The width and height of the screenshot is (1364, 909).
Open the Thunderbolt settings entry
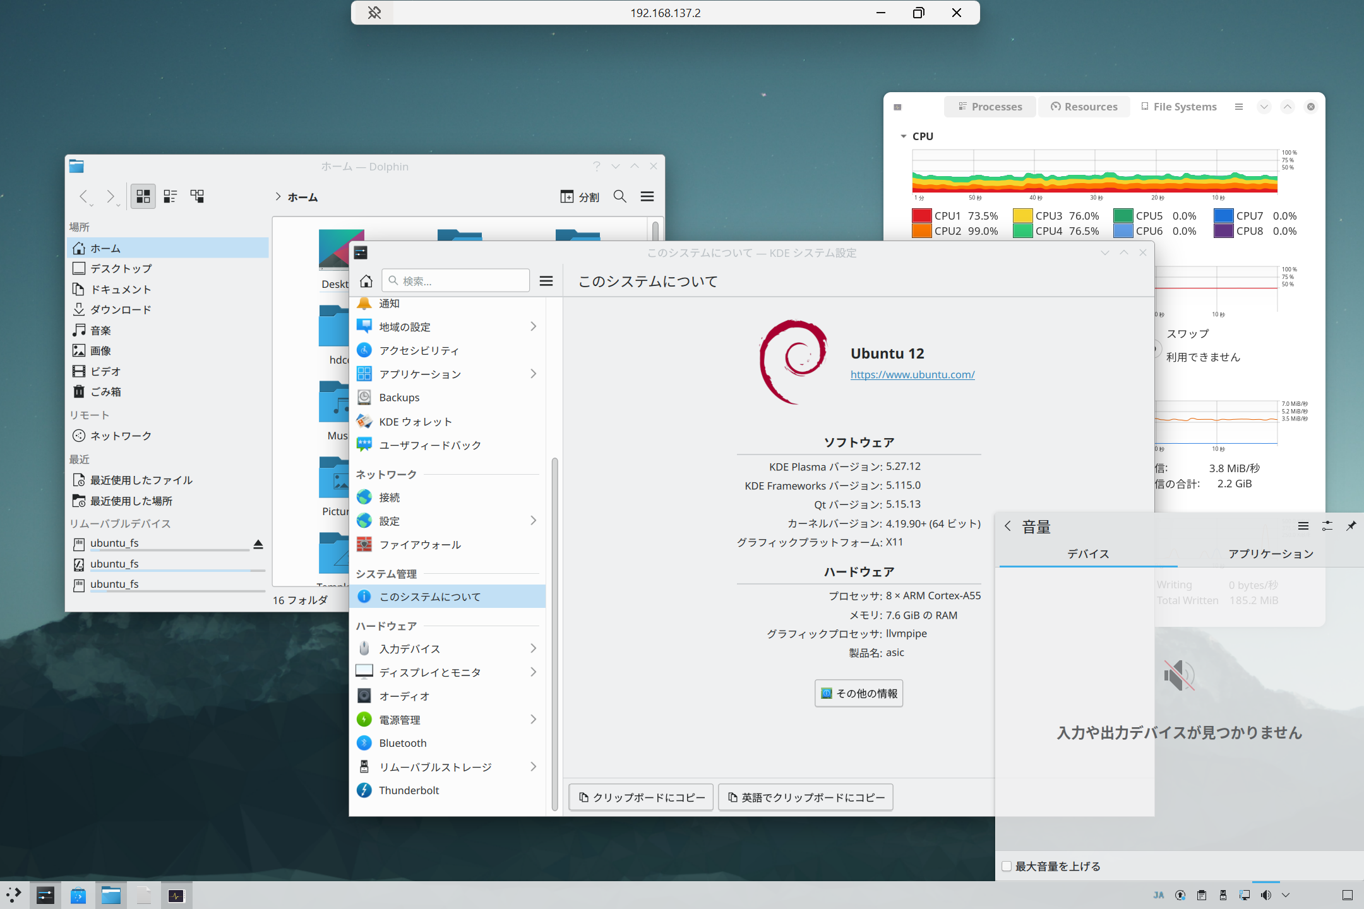click(447, 790)
